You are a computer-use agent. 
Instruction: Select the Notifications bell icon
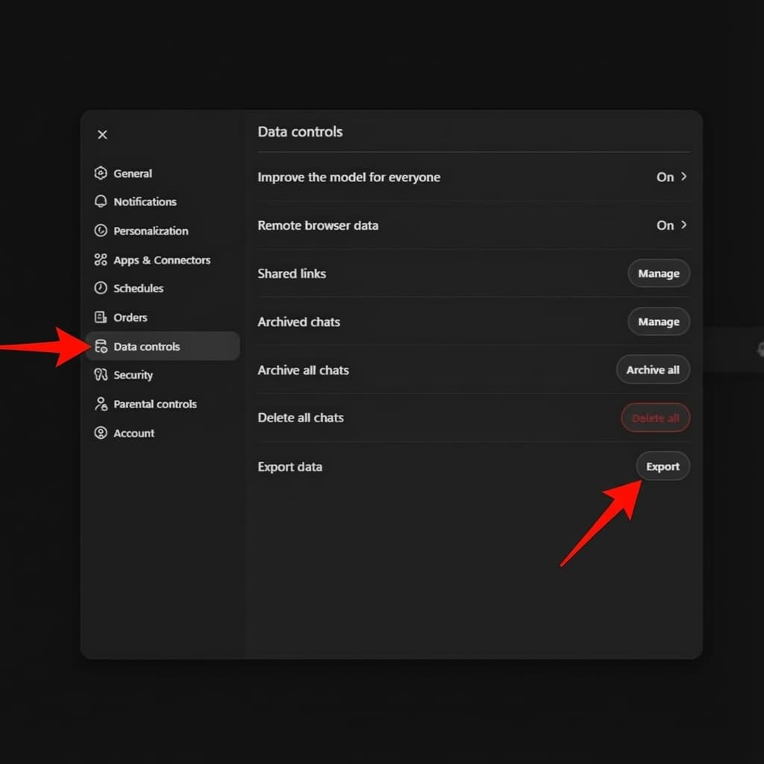pyautogui.click(x=101, y=201)
